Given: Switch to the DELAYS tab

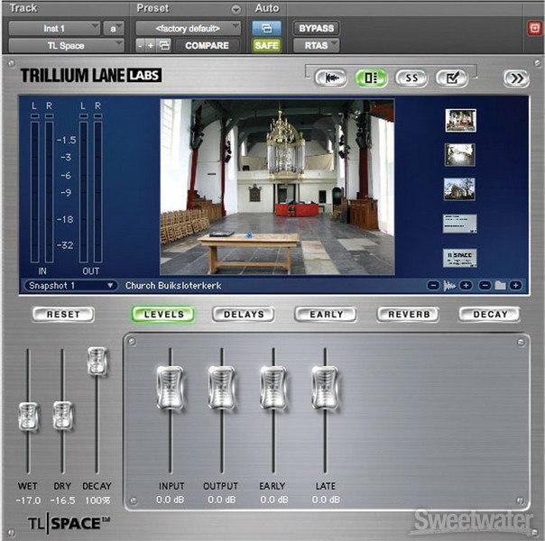Looking at the screenshot, I should 244,315.
